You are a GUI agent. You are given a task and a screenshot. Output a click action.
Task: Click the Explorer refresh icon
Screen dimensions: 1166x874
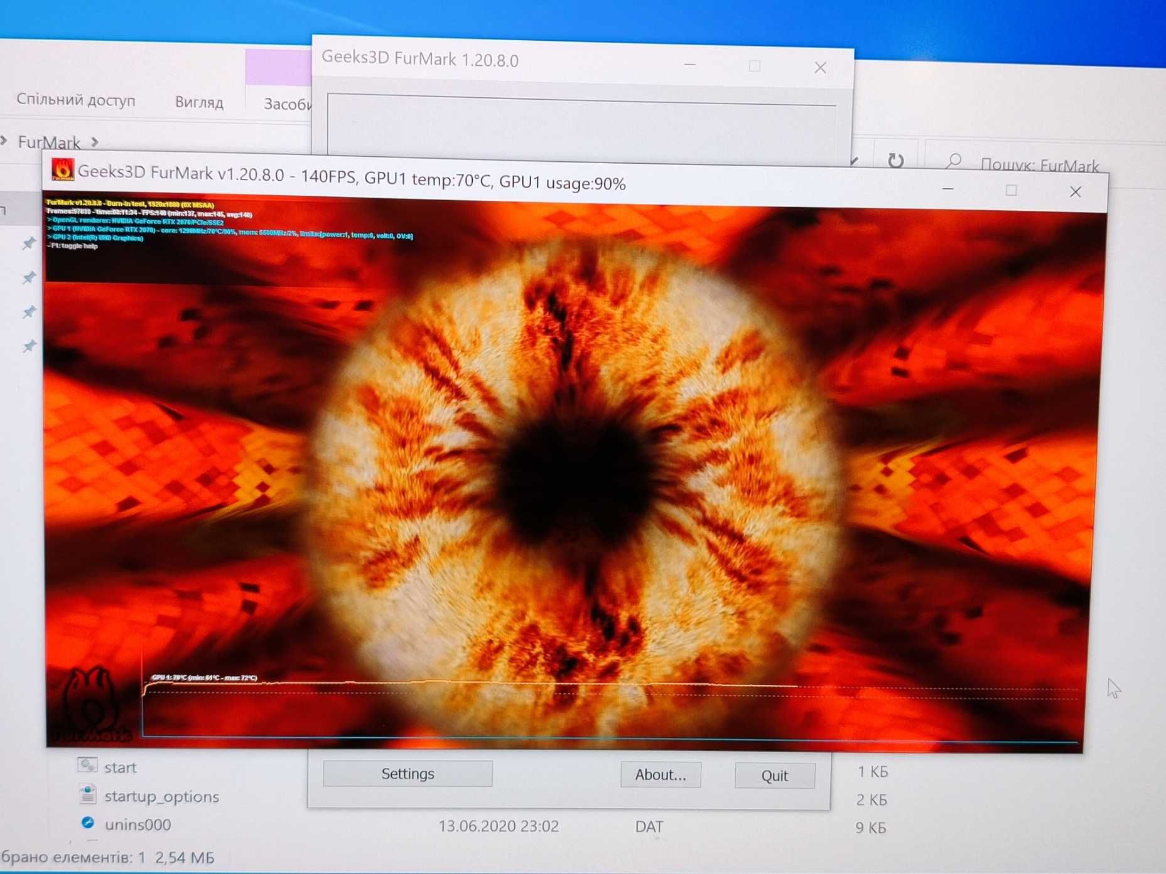[895, 161]
